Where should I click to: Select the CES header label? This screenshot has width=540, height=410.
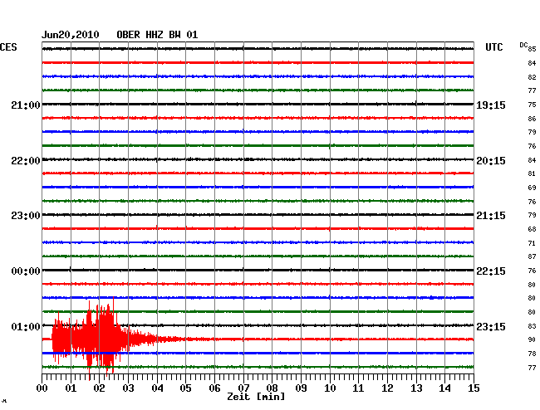[x=8, y=47]
